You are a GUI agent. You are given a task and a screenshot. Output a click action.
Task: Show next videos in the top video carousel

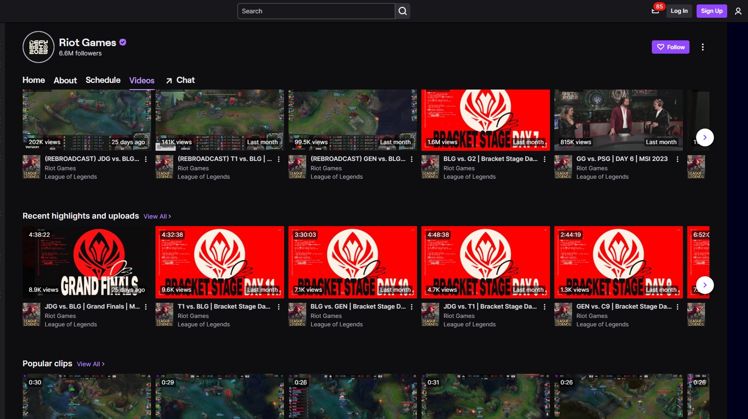click(x=705, y=137)
